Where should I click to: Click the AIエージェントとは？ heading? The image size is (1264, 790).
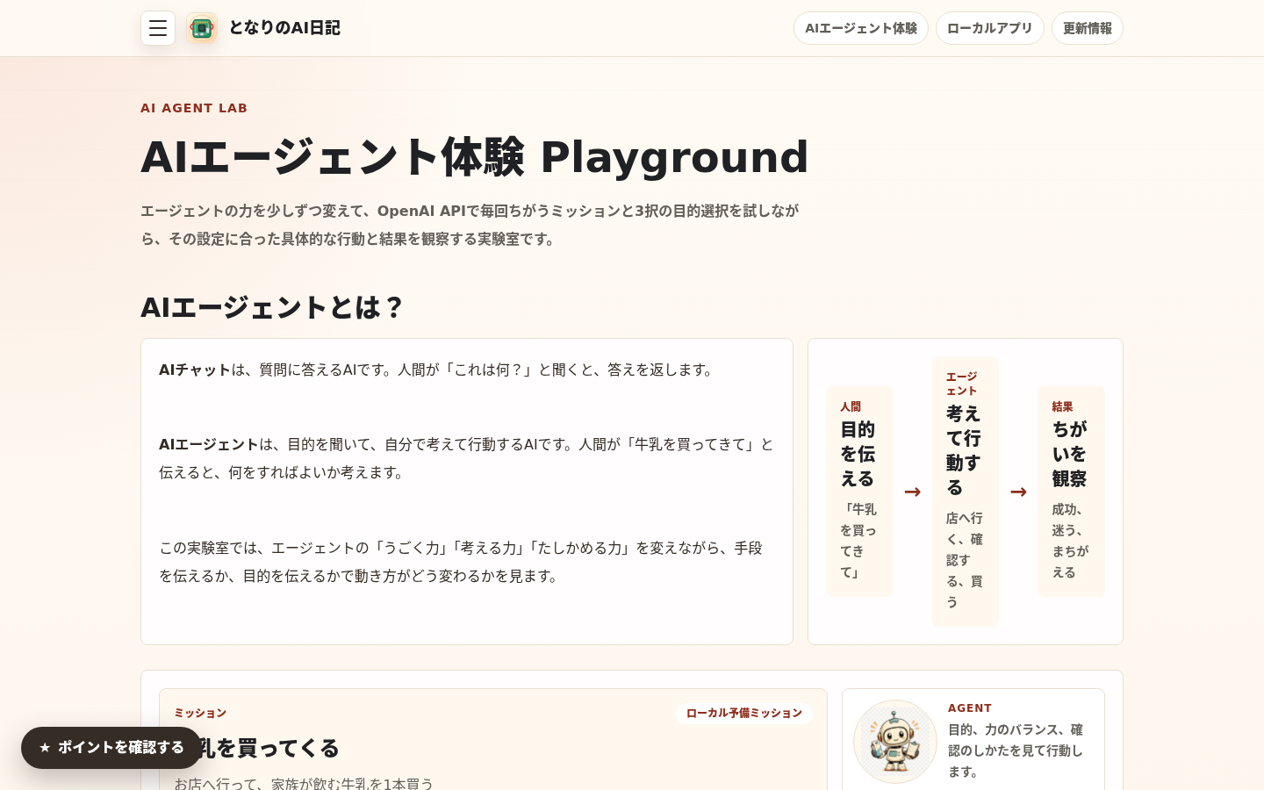click(271, 307)
